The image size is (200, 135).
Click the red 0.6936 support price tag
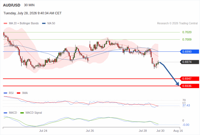189,86
